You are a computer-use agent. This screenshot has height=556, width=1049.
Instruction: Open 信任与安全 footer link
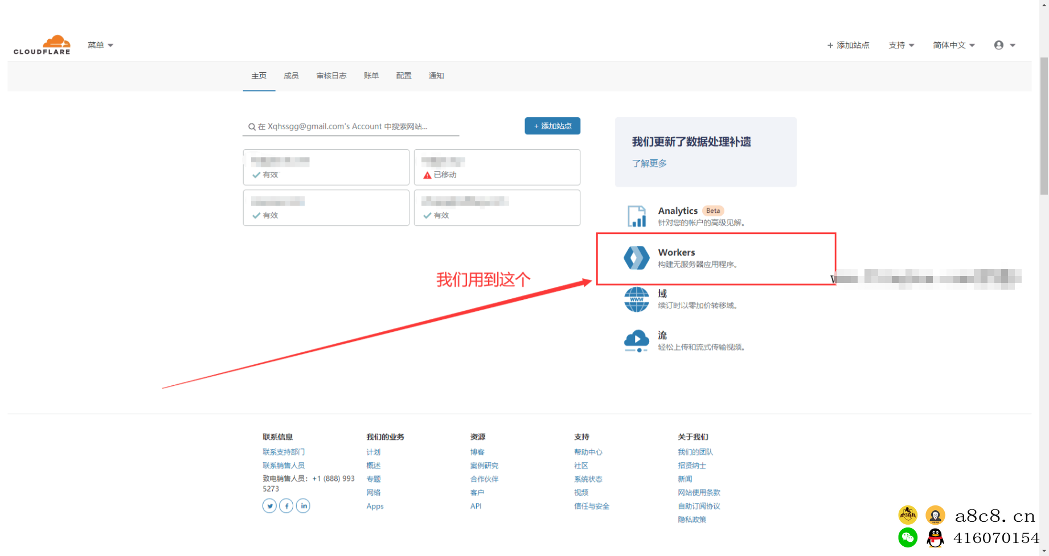(592, 506)
